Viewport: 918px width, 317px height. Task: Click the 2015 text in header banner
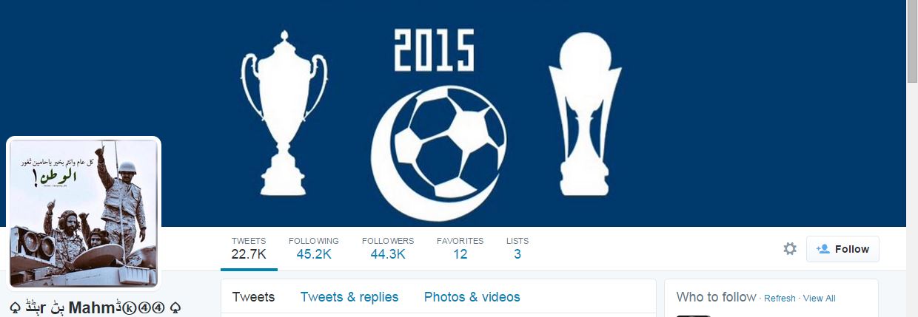coord(434,50)
